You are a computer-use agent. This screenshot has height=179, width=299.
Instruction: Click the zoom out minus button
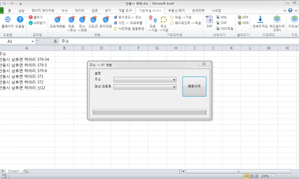[x=273, y=176]
